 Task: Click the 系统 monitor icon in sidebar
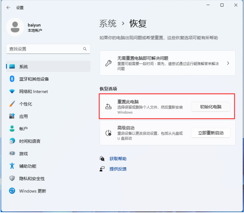(x=12, y=66)
